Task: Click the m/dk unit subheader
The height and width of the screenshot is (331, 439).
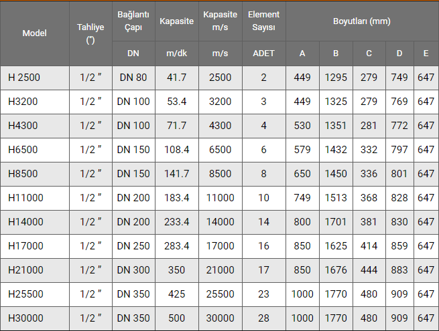Action: [x=177, y=53]
